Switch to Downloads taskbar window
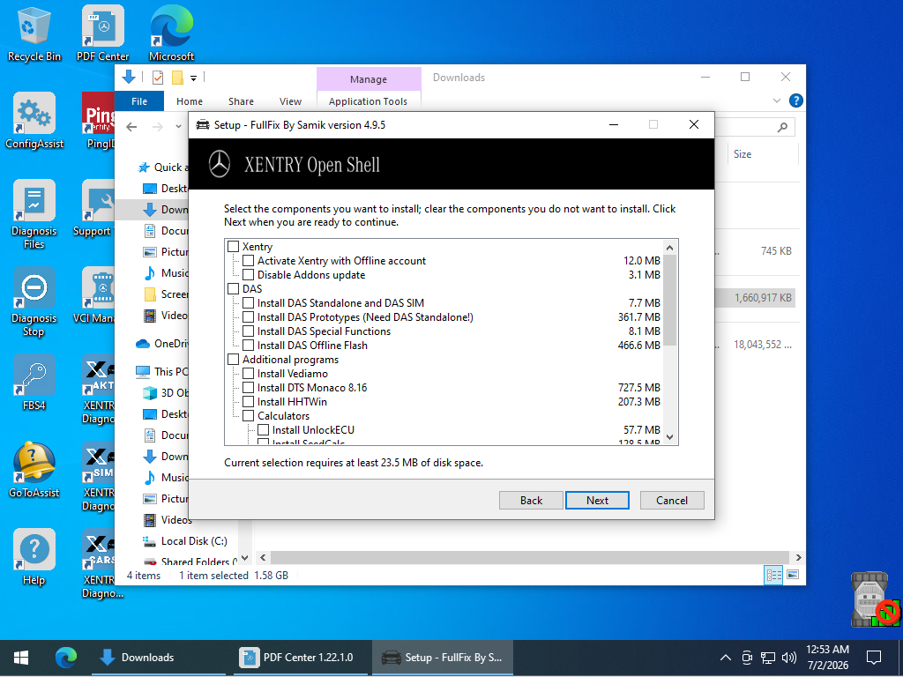 pos(159,658)
